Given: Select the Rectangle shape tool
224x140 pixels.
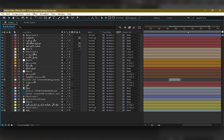Looking at the screenshot, I should tap(45, 18).
